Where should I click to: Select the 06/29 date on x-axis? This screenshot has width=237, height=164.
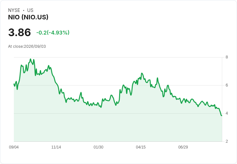(x=183, y=147)
